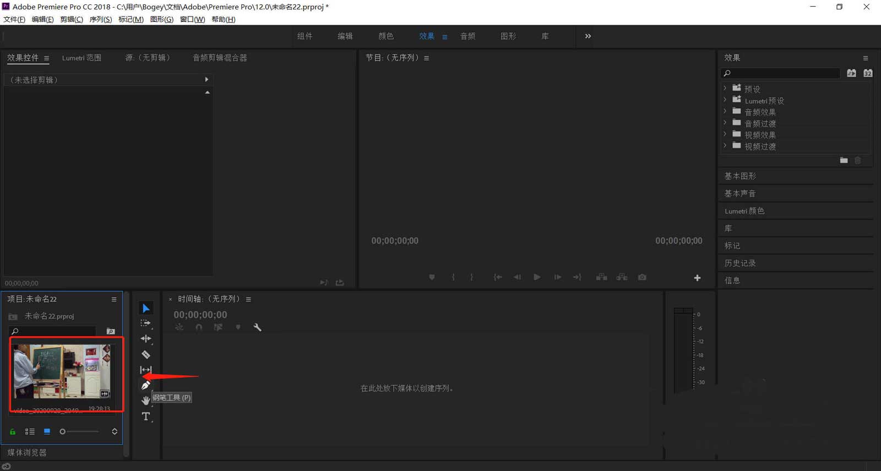Select the Track Select Forward tool

146,324
